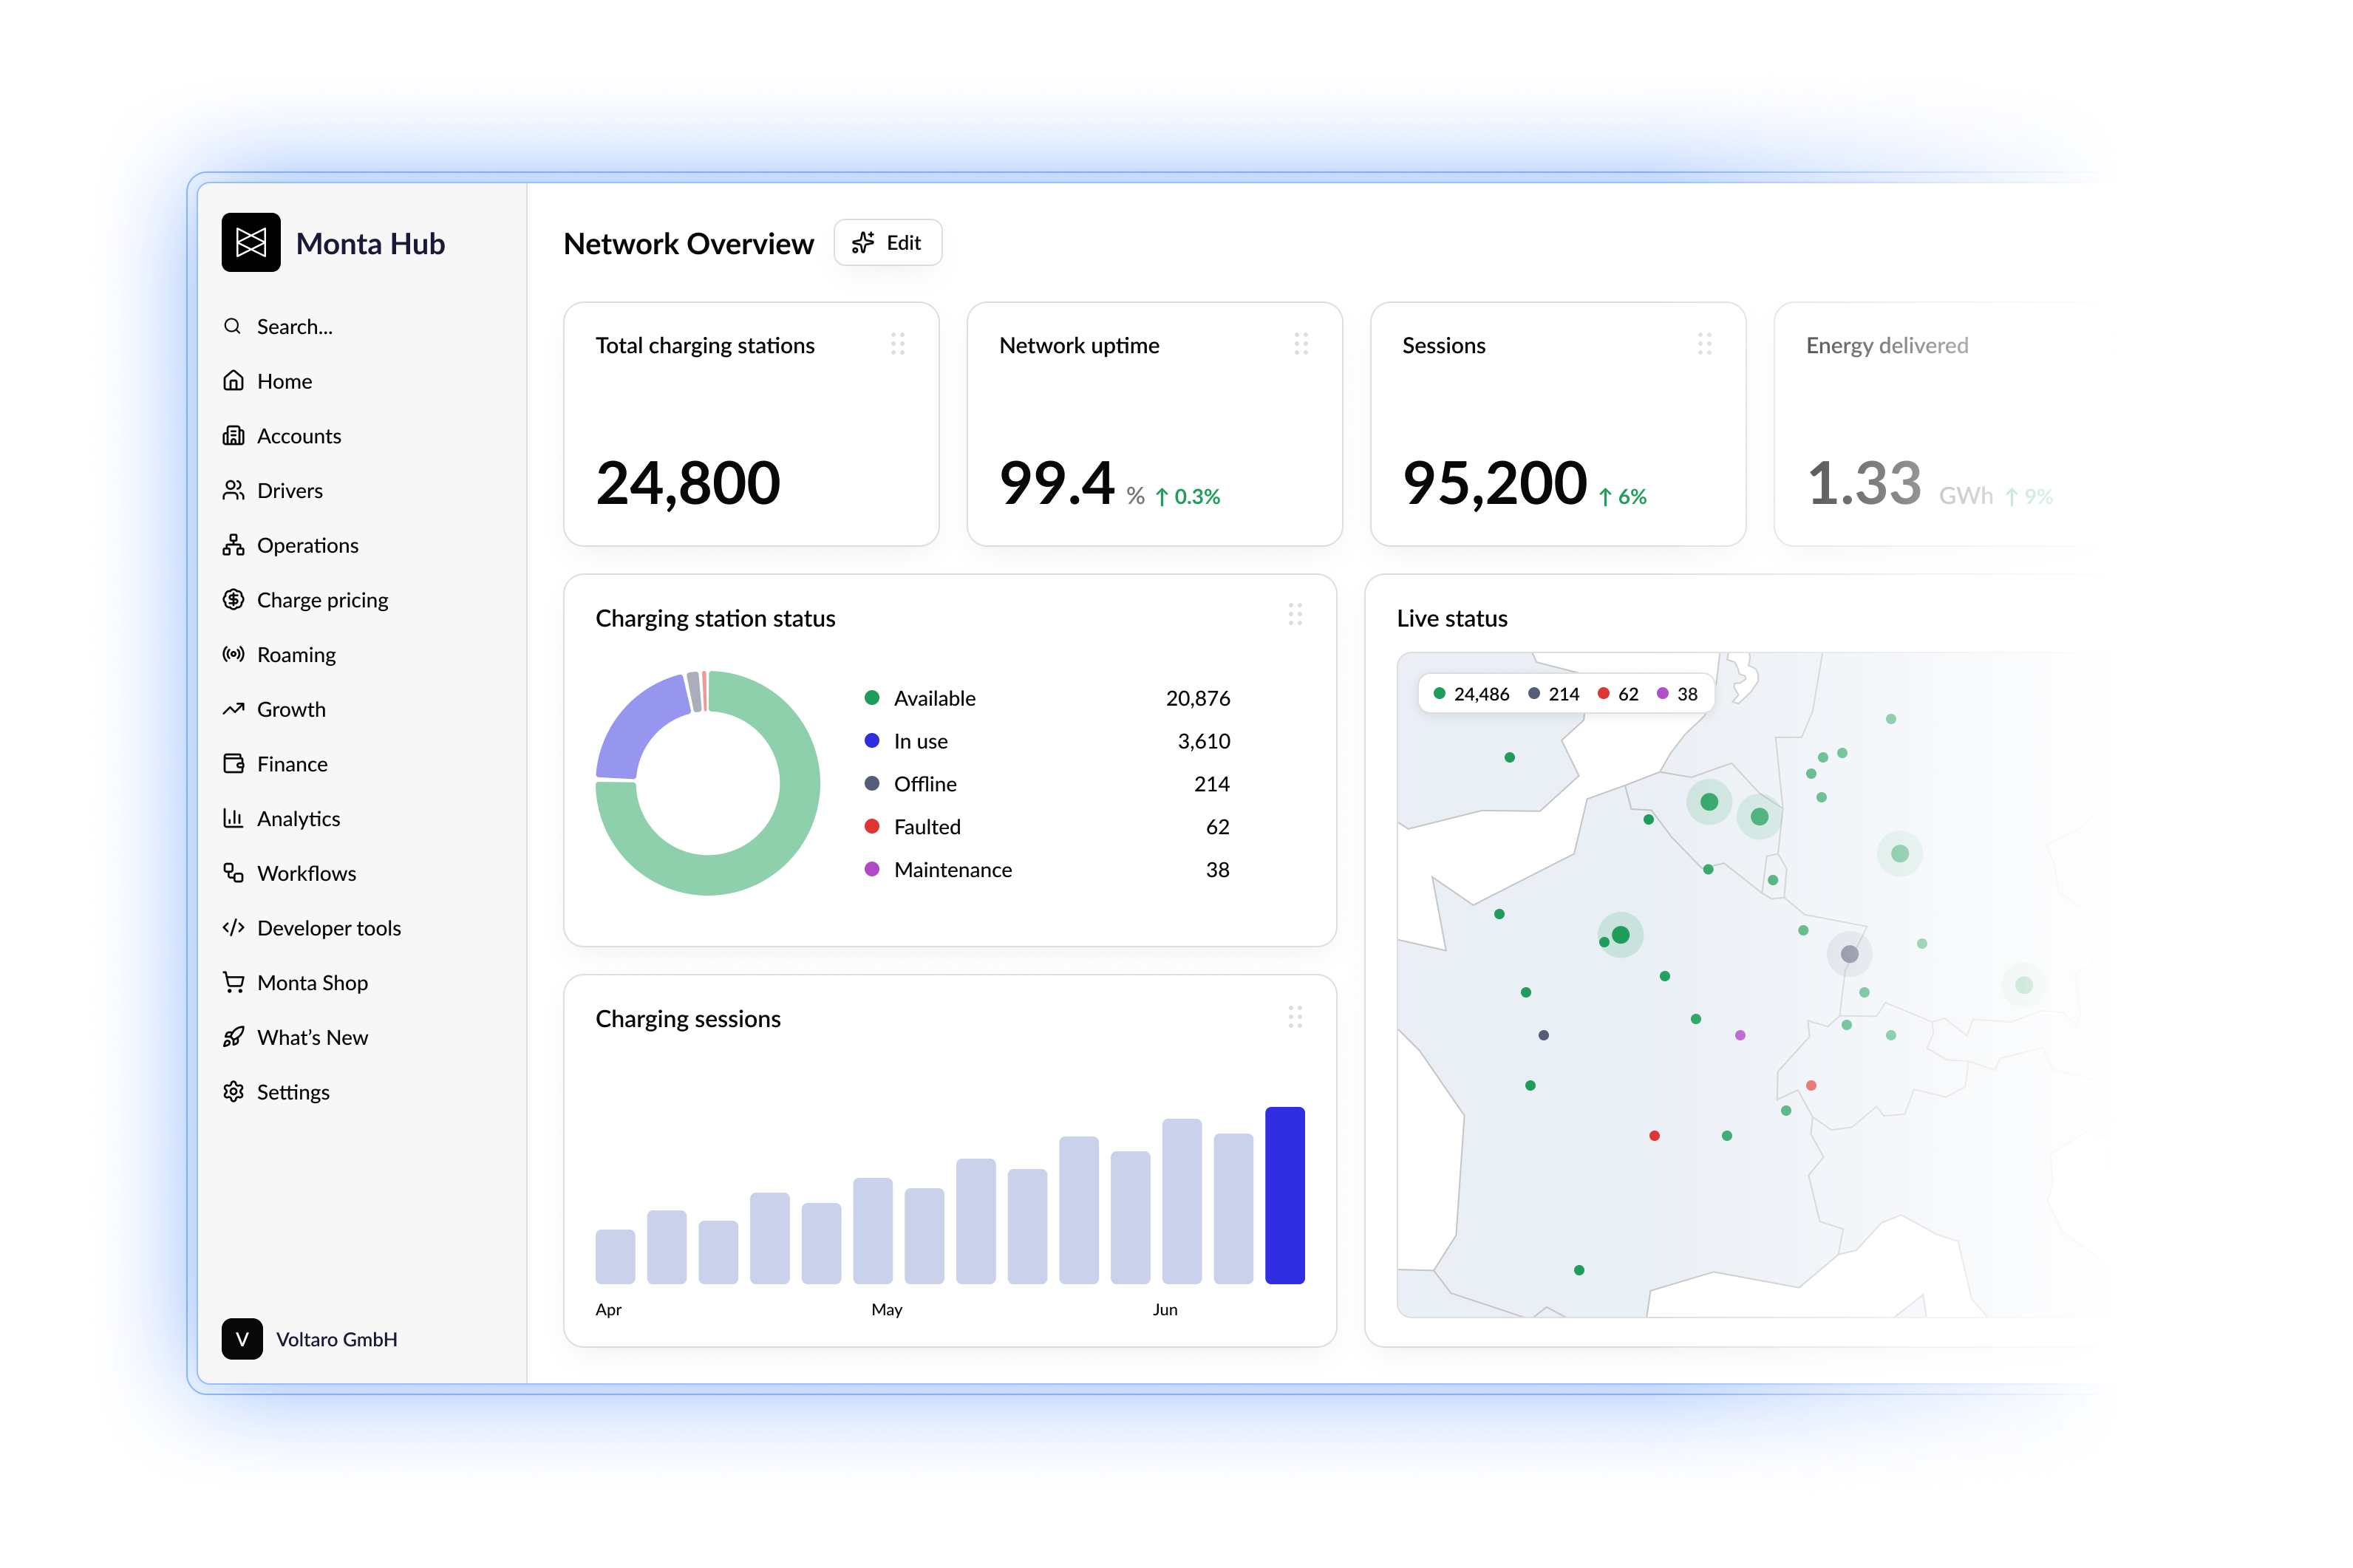Open the Roaming signal icon
2353x1568 pixels.
coord(233,654)
